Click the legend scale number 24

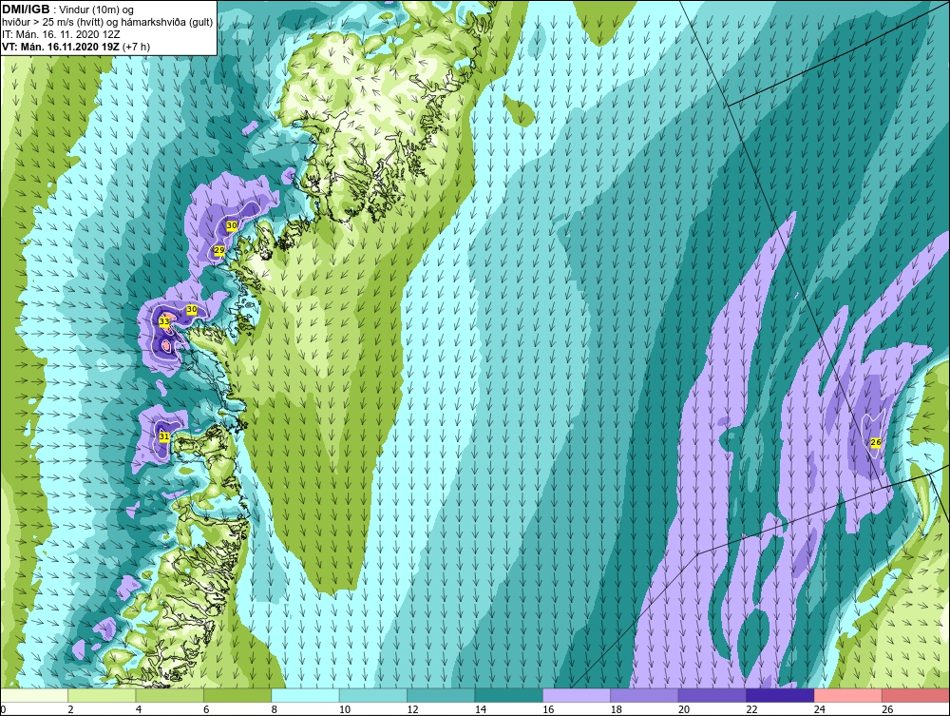point(820,709)
